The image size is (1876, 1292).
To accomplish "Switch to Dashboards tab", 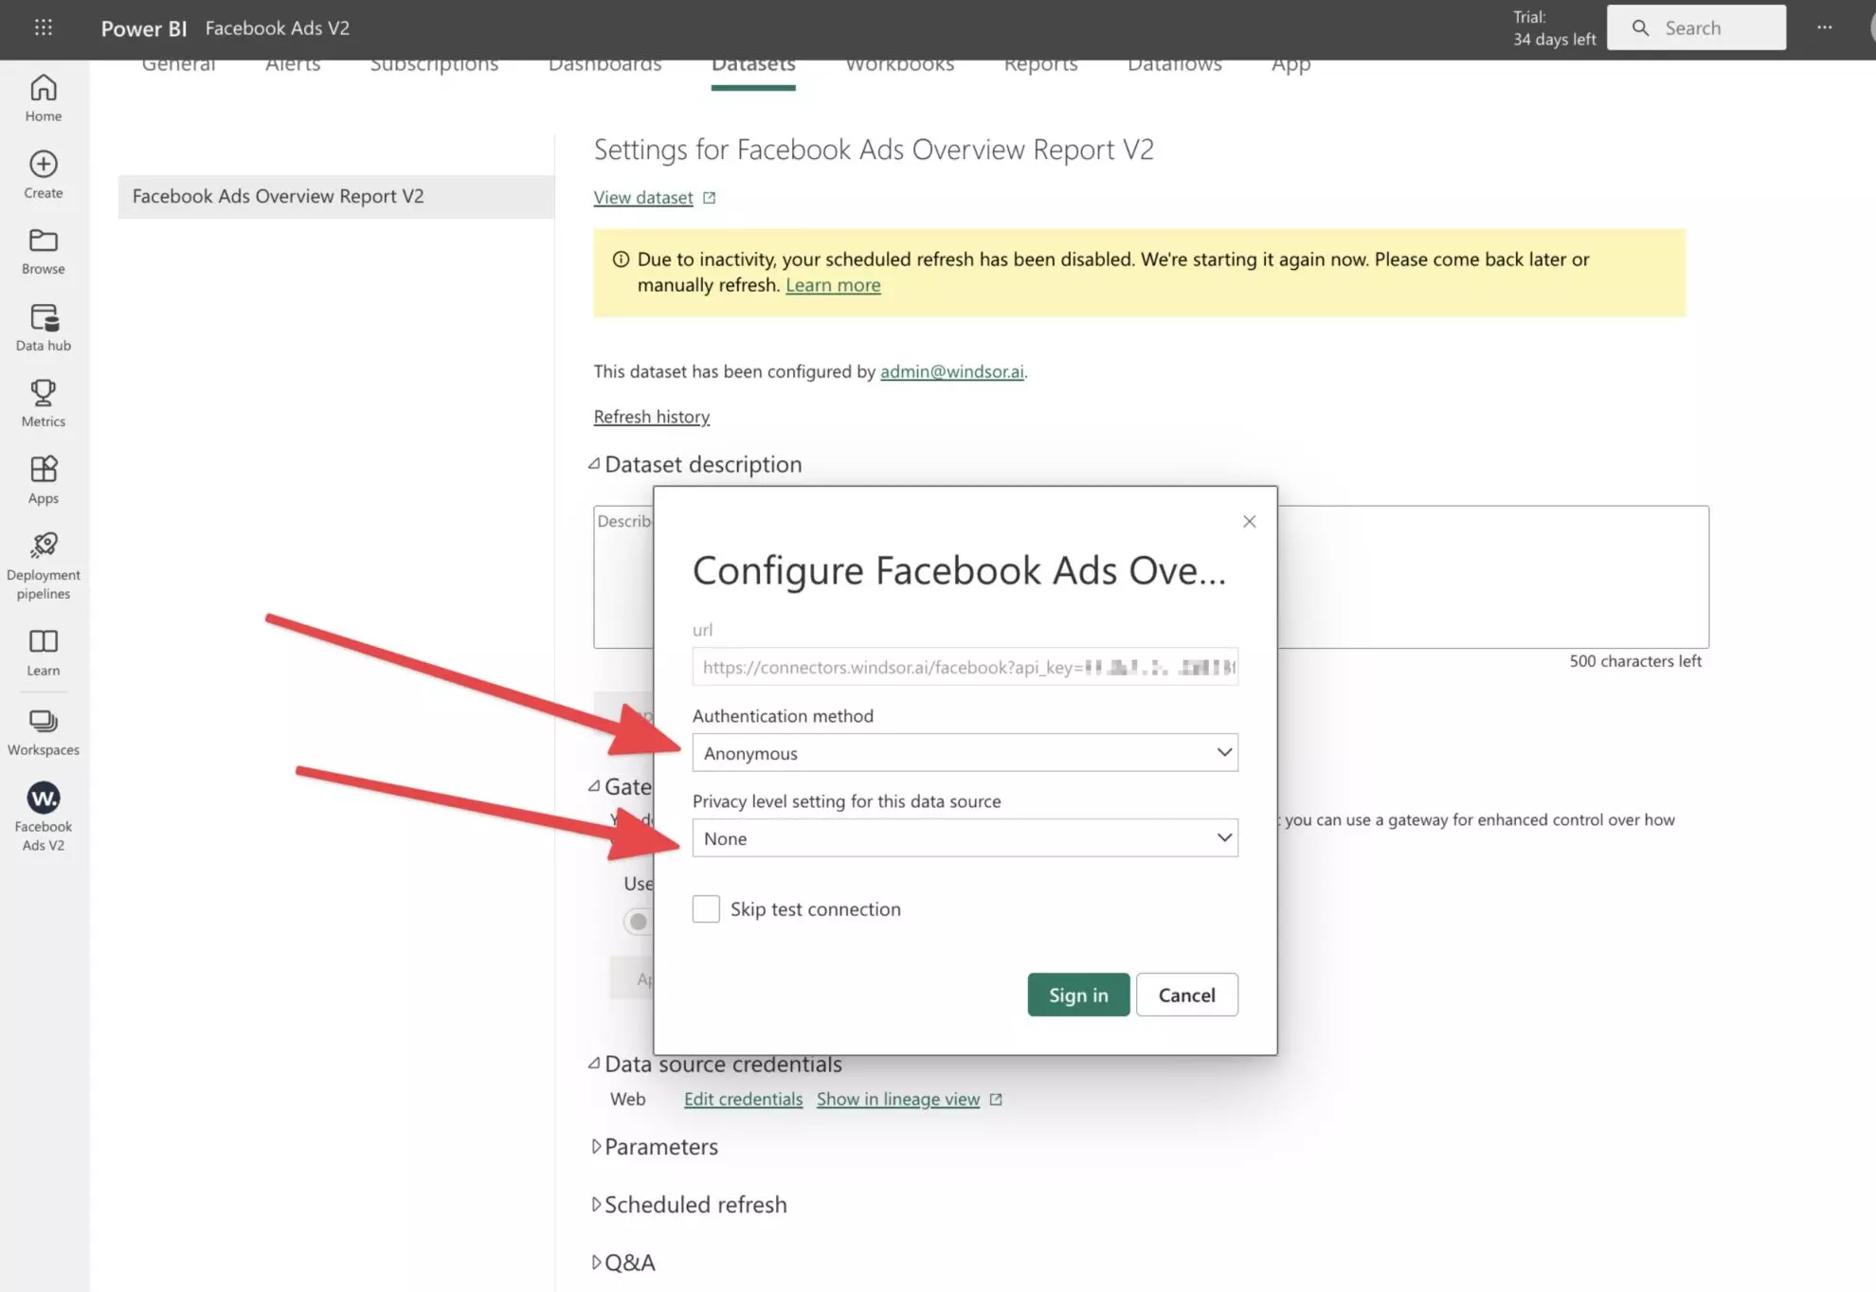I will (604, 66).
